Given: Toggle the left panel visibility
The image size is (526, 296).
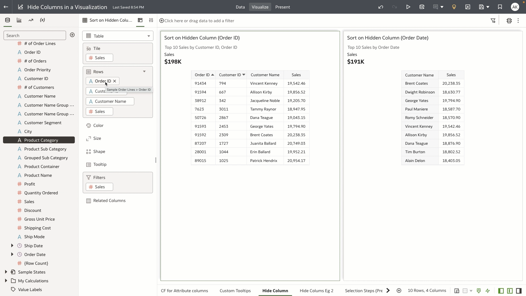Looking at the screenshot, I should point(501,291).
